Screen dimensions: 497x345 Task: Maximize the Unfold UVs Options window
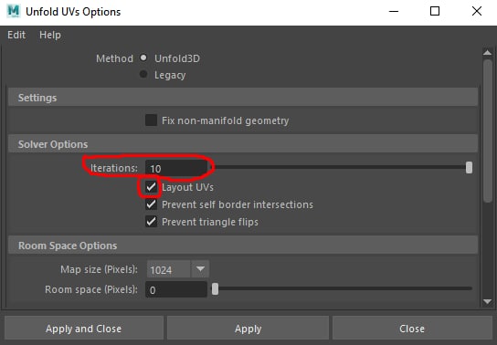tap(435, 11)
